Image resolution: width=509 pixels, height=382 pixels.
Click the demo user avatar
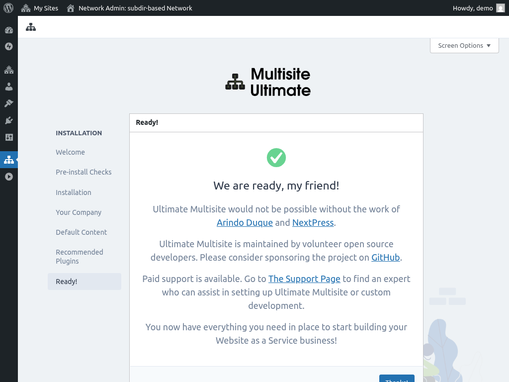501,8
